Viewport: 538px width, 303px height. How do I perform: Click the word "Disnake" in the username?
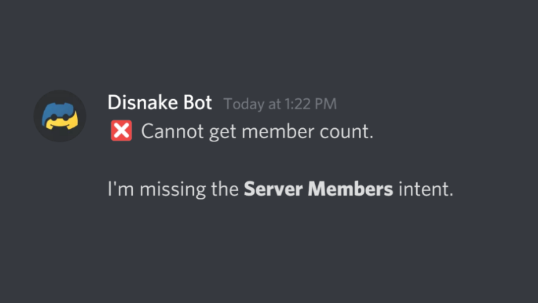click(x=142, y=103)
